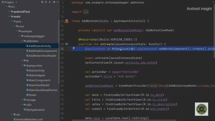
Task: Collapse the displaynotes package
Action: point(22,66)
